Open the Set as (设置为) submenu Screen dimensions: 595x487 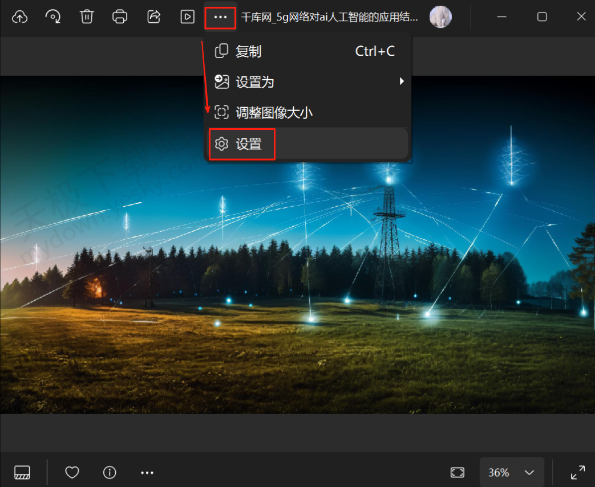click(307, 82)
